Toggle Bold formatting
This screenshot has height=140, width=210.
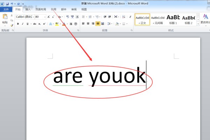coord(18,24)
